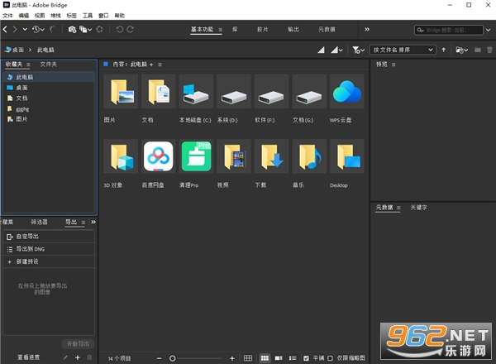The image size is (496, 364).
Task: Switch to list view mode
Action: (x=293, y=358)
